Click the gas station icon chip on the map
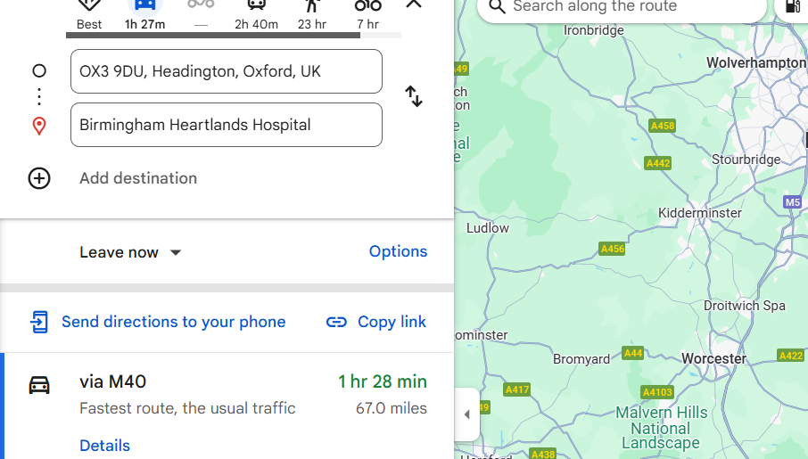 [793, 7]
